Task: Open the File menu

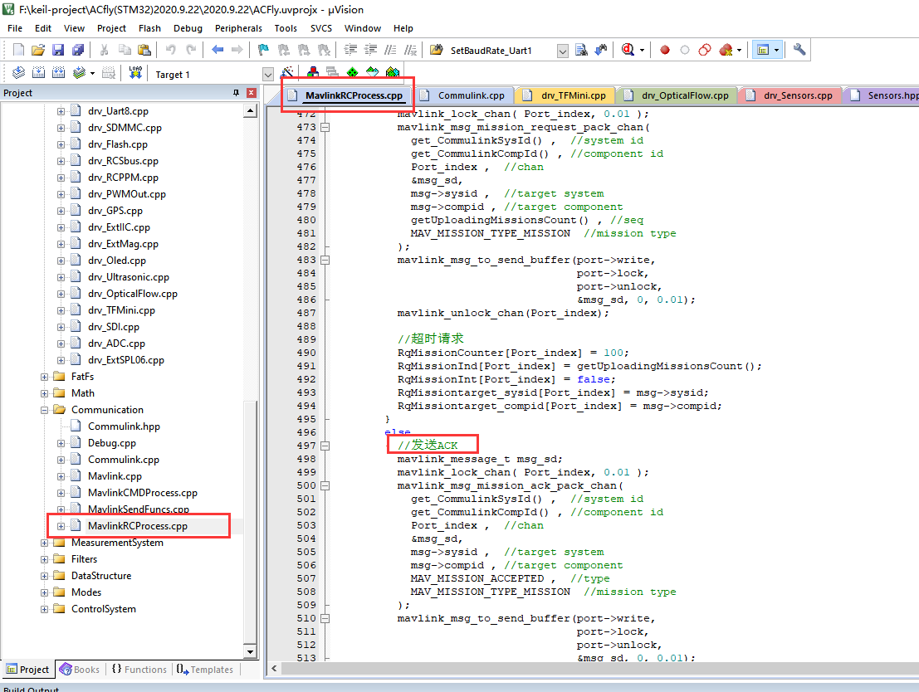Action: 15,28
